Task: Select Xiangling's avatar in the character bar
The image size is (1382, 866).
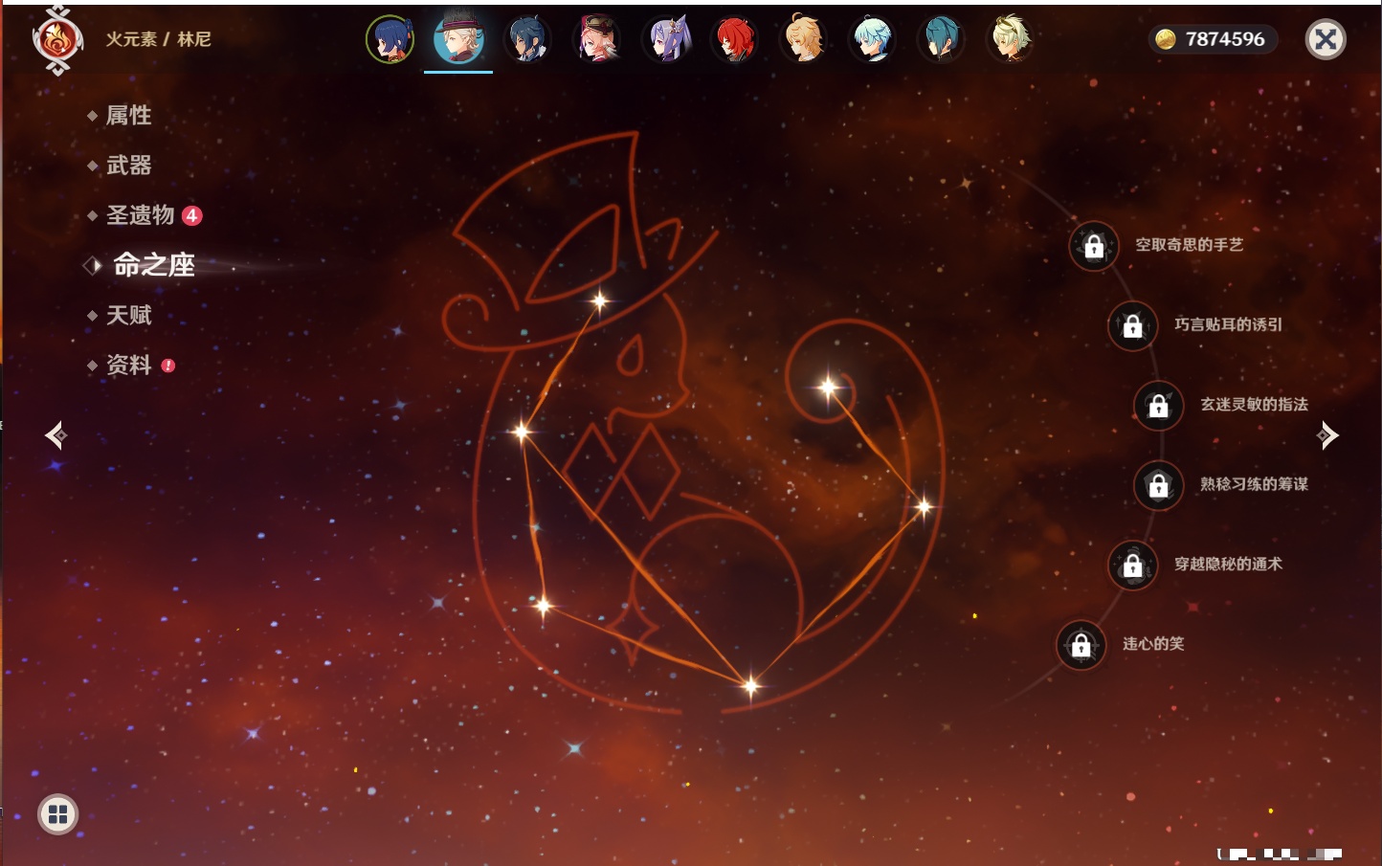Action: pos(390,39)
